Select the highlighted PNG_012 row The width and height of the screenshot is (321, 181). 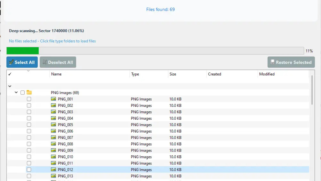pyautogui.click(x=100, y=169)
